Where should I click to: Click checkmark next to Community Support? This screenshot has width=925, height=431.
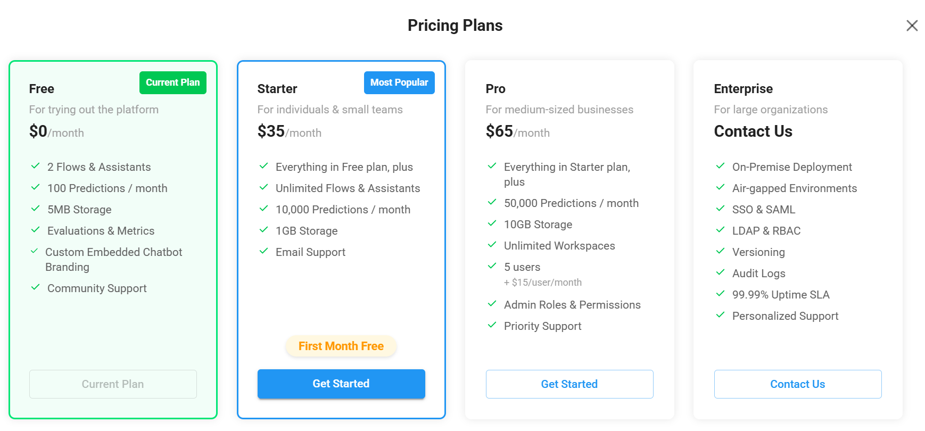[x=36, y=287]
